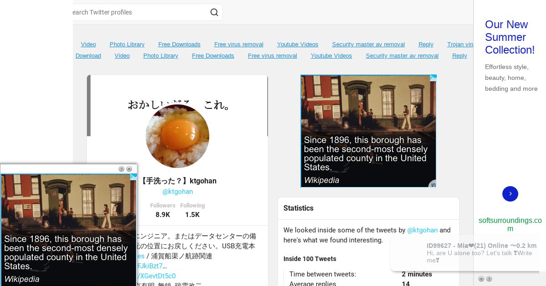Screen dimensions: 546x286
Task: Open first-row Free Downloads link
Action: pyautogui.click(x=179, y=44)
